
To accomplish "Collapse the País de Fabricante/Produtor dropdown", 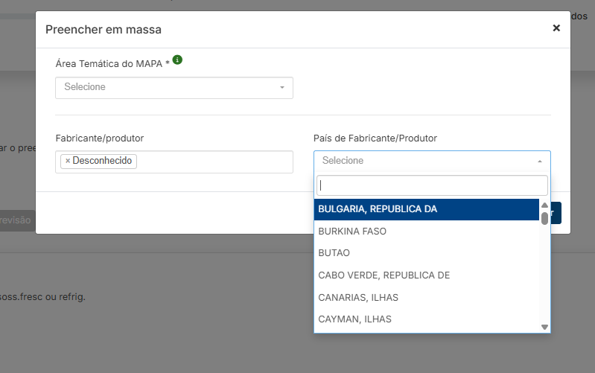I will click(x=424, y=161).
